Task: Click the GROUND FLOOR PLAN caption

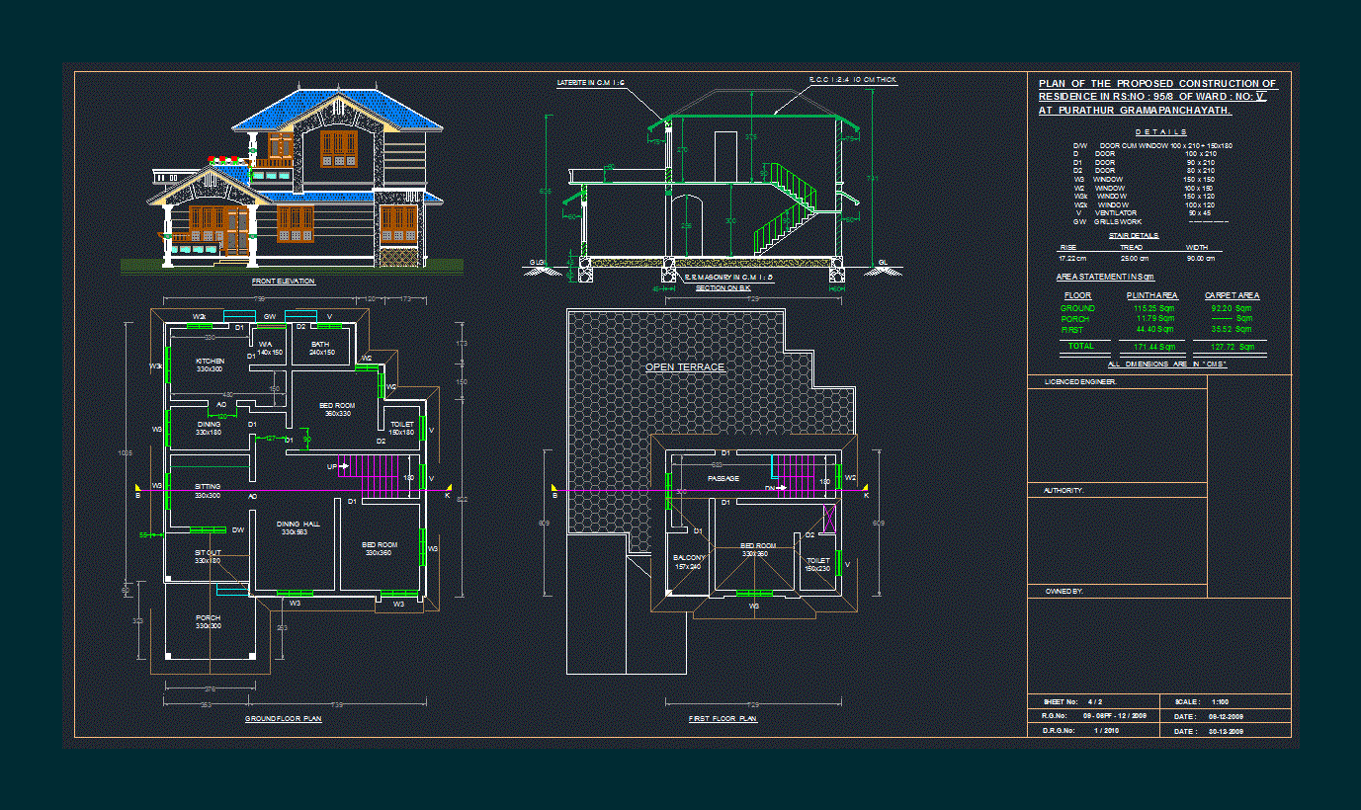Action: pos(283,719)
